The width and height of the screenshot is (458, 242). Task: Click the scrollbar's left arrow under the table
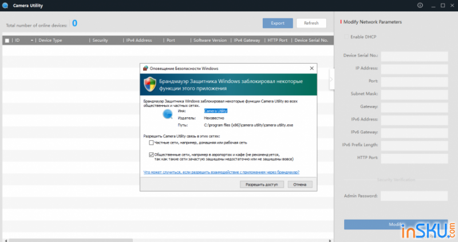pos(6,240)
